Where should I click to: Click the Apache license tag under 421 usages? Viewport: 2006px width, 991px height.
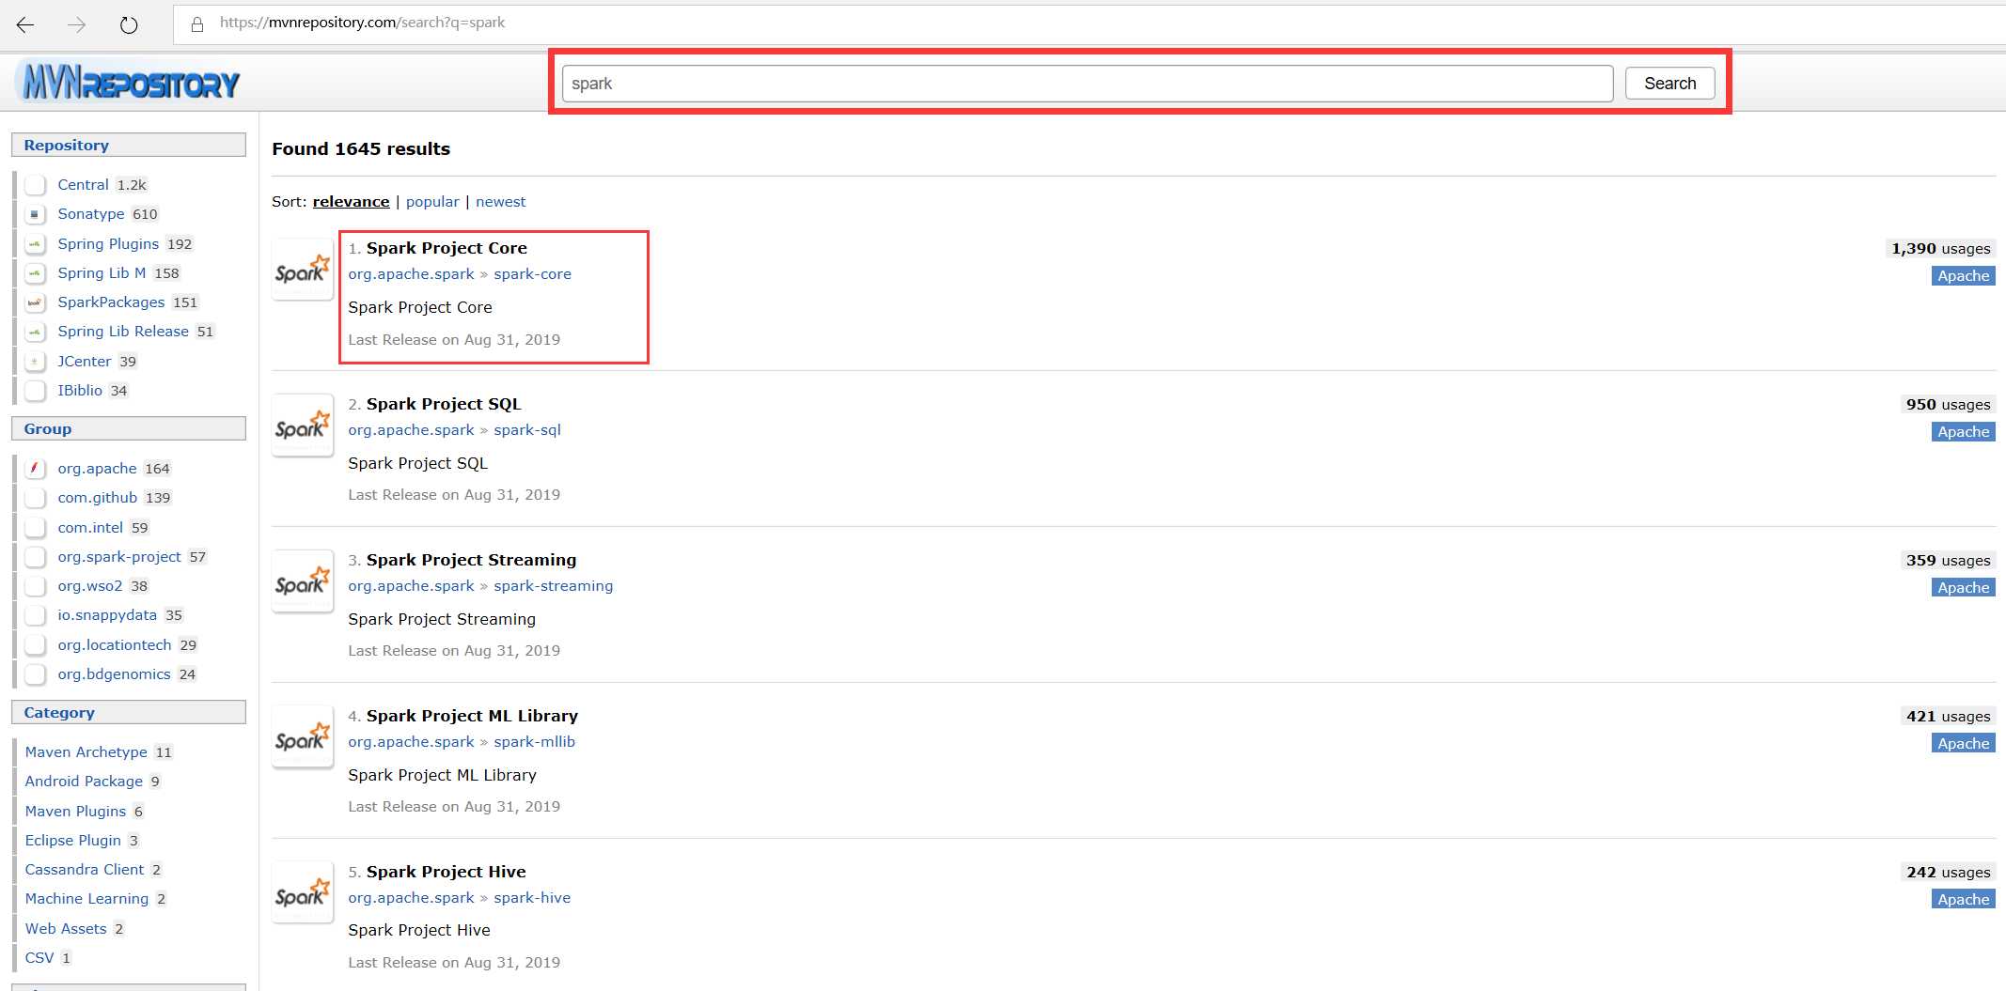pyautogui.click(x=1963, y=744)
